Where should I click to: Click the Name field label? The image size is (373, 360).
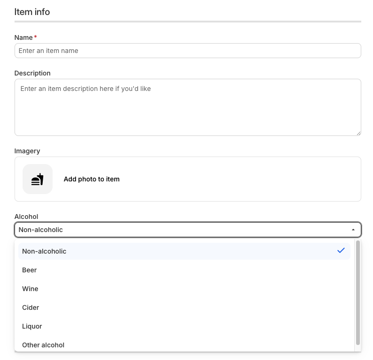(23, 37)
